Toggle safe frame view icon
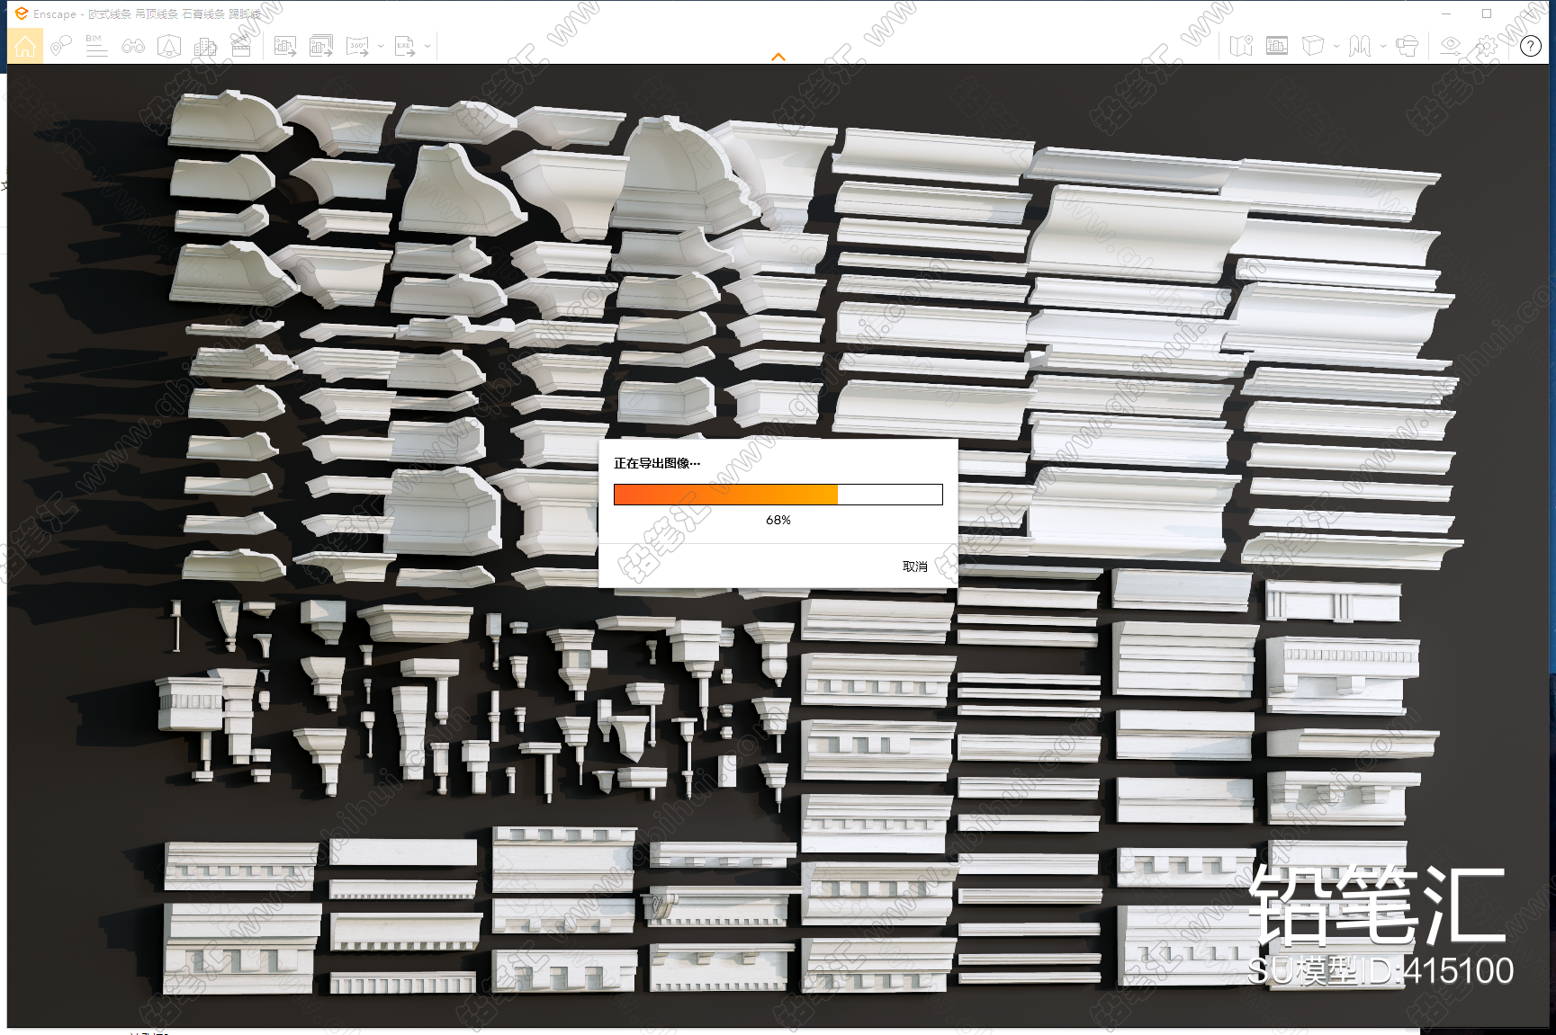The image size is (1556, 1035). click(1277, 46)
